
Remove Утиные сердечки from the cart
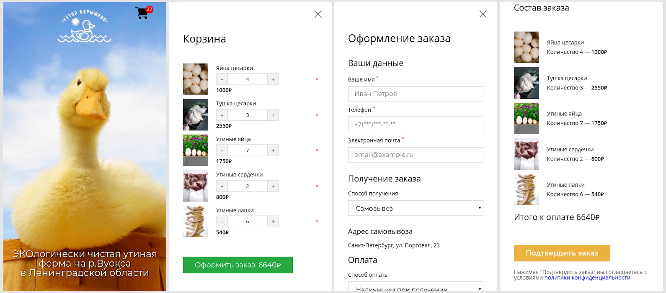pyautogui.click(x=317, y=186)
